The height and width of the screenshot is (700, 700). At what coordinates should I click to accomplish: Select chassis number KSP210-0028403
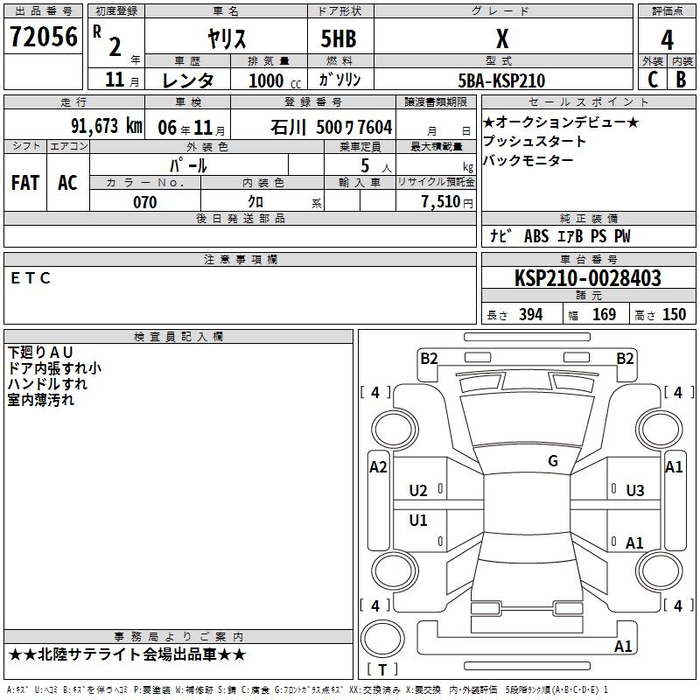click(x=587, y=277)
